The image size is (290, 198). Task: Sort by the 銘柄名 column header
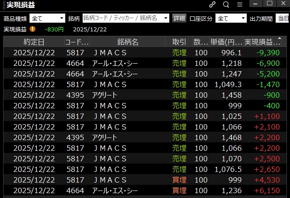(128, 42)
